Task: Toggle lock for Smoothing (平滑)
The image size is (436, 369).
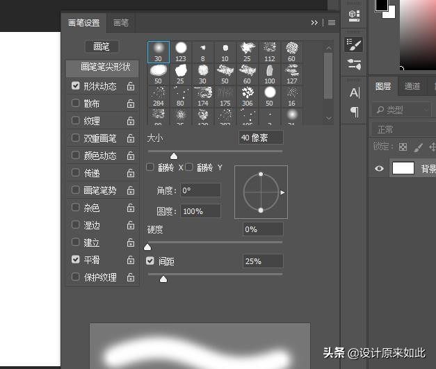Action: point(131,260)
